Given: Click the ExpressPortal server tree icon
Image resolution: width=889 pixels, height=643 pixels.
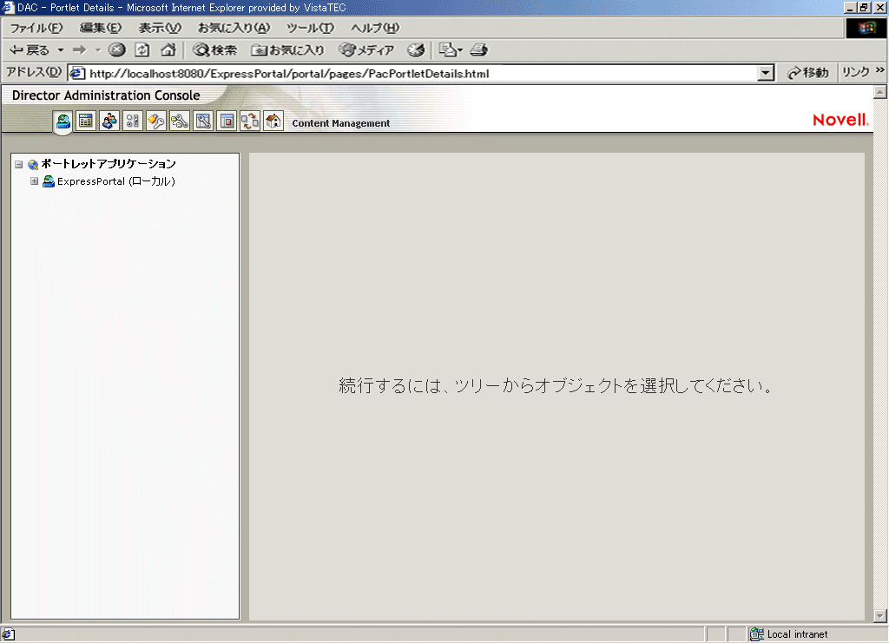Looking at the screenshot, I should pos(49,181).
